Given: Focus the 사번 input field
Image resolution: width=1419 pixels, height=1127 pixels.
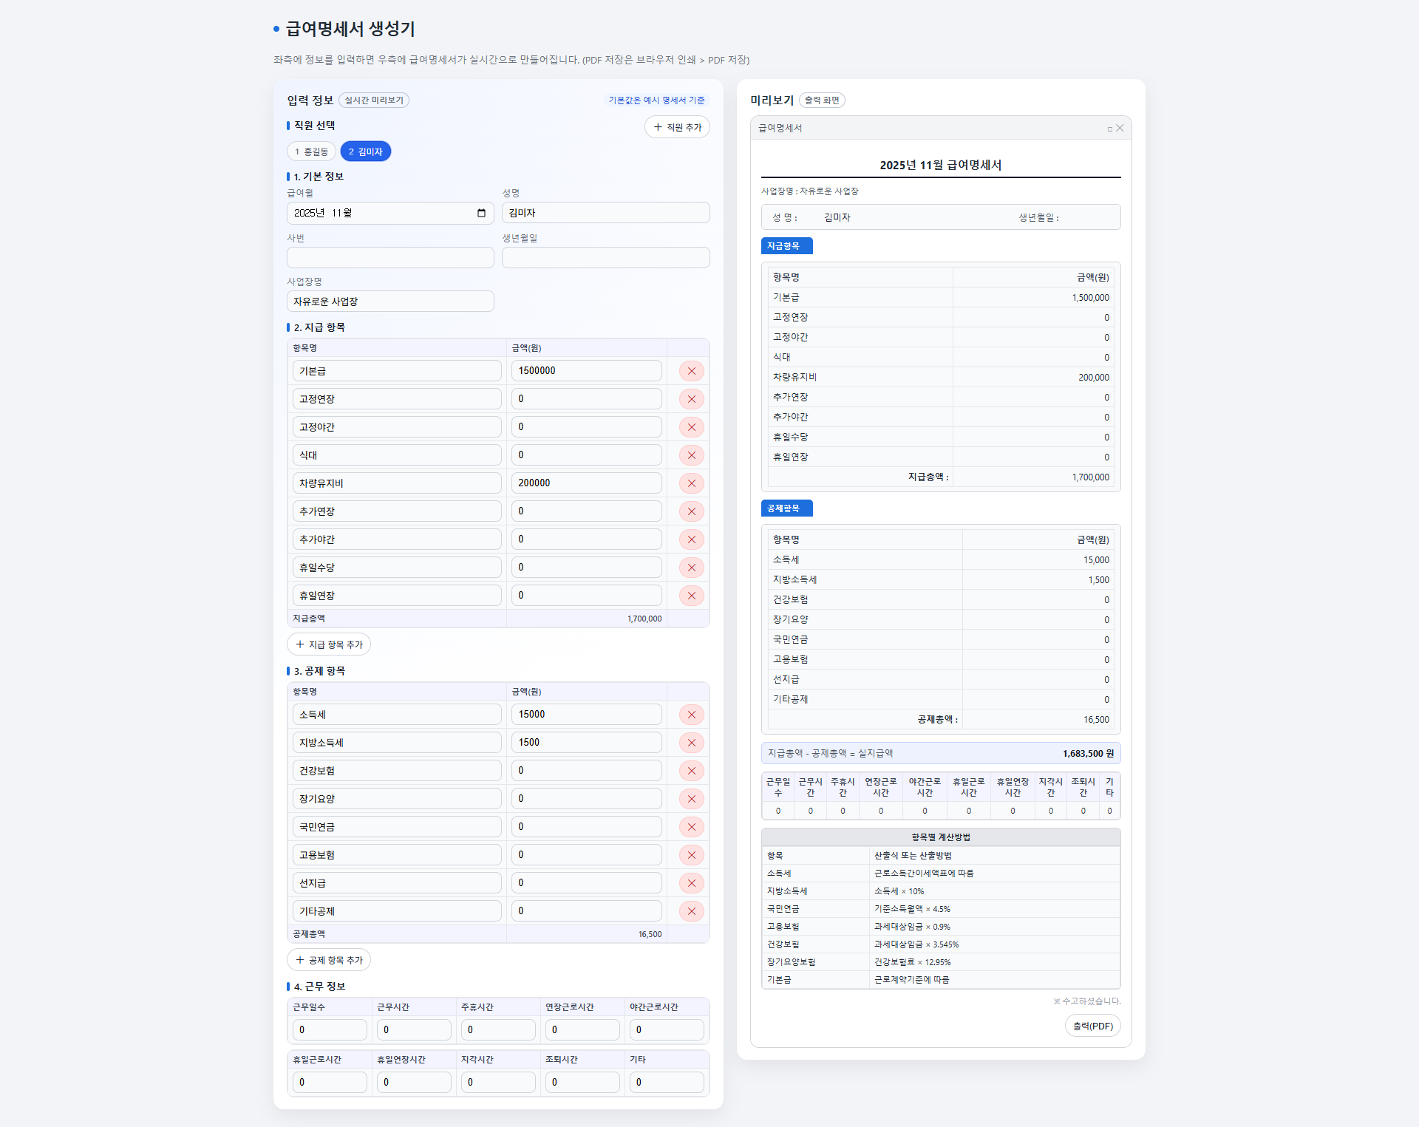Looking at the screenshot, I should pyautogui.click(x=390, y=258).
